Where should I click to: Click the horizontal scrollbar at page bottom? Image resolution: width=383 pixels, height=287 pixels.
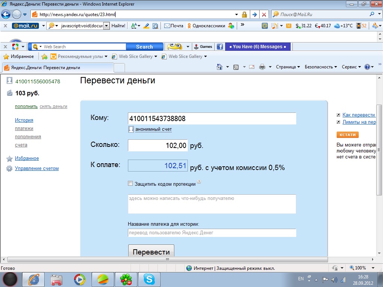168,259
